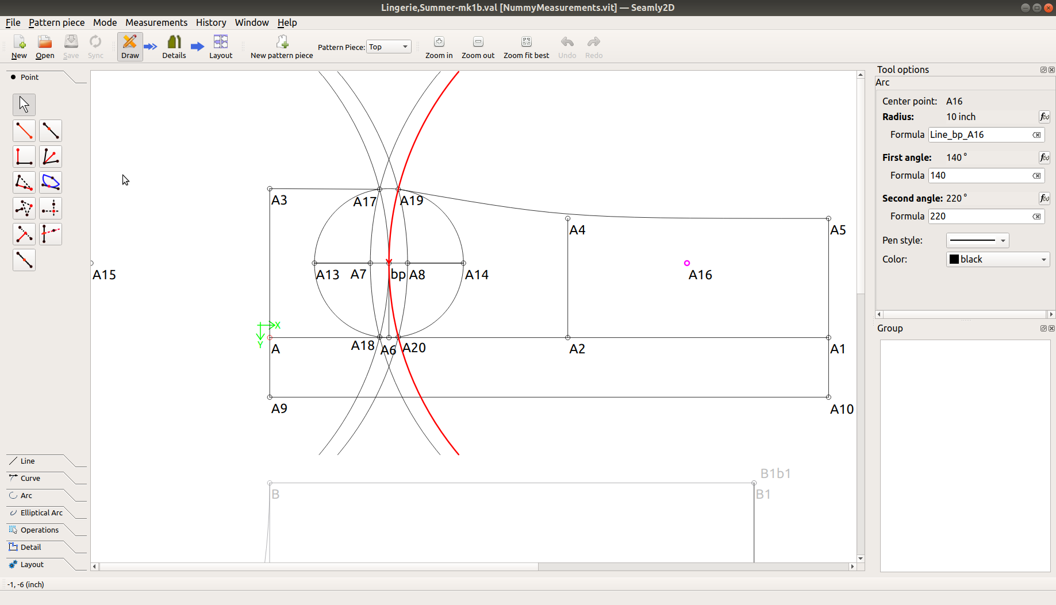Open the Color dropdown showing black

(997, 260)
